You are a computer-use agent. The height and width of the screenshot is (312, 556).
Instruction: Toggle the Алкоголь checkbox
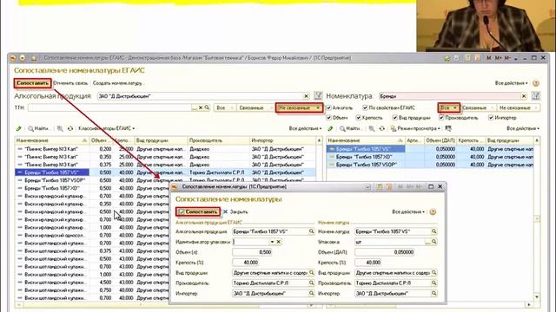(328, 107)
